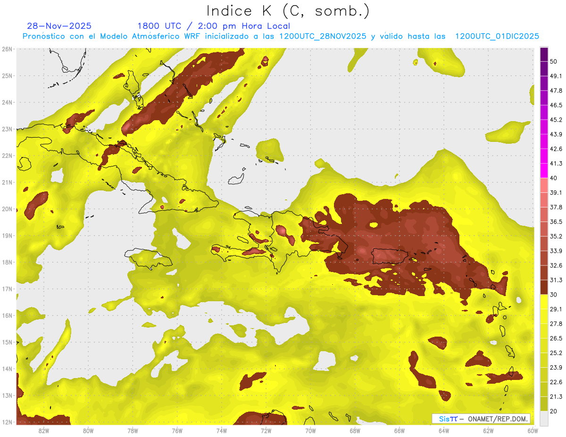Click the 22N latitude label
This screenshot has width=566, height=437.
[7, 156]
